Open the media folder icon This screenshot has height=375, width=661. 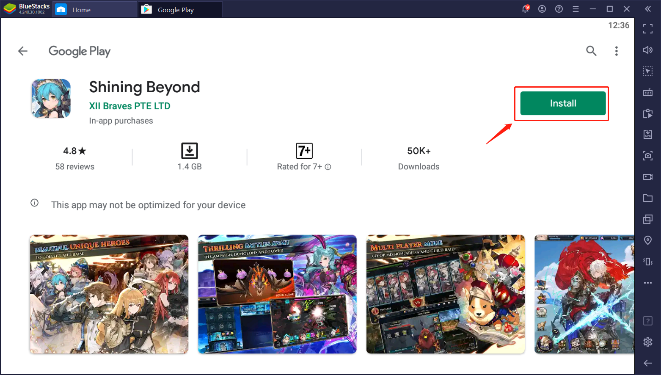tap(648, 198)
